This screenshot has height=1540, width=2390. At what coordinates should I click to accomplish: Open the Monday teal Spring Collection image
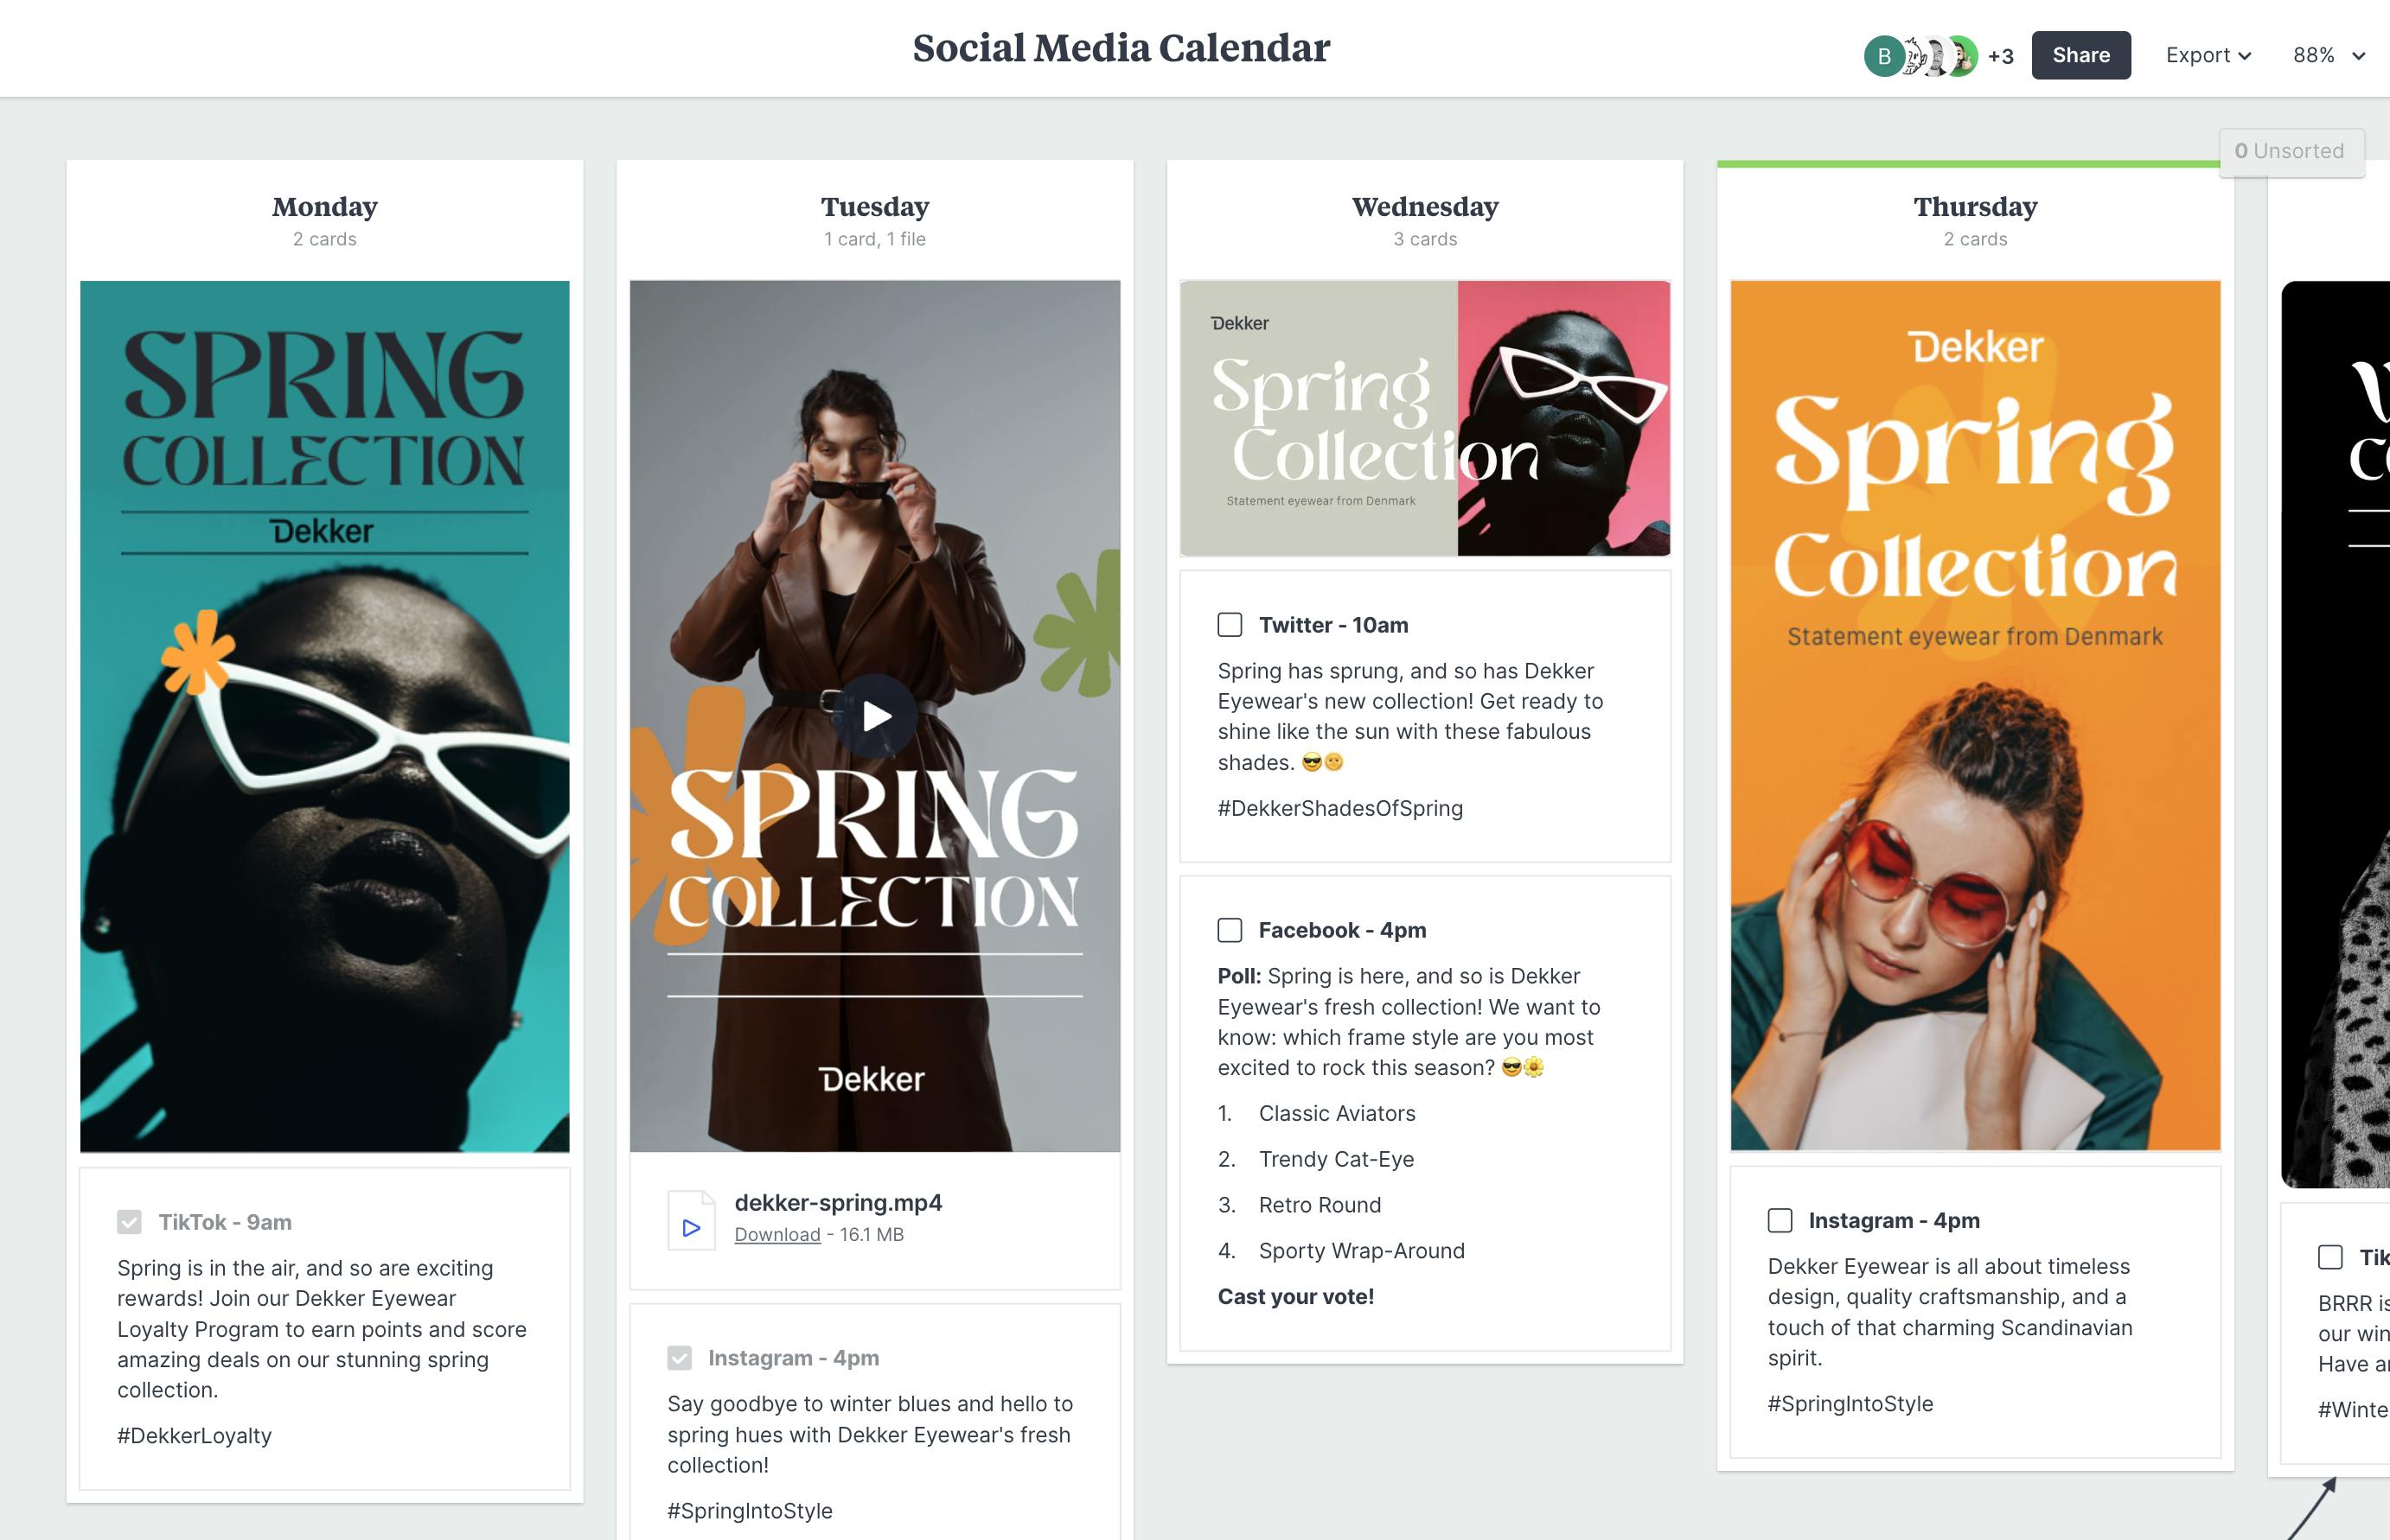(324, 716)
